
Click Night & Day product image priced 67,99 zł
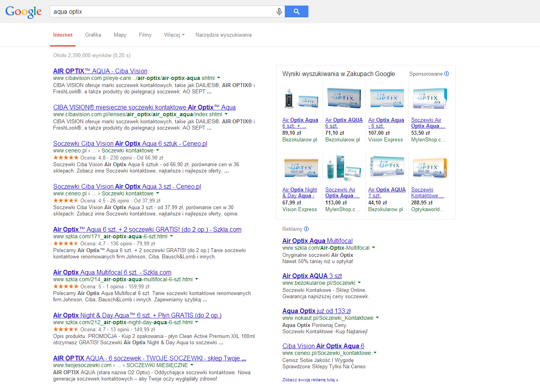(301, 168)
